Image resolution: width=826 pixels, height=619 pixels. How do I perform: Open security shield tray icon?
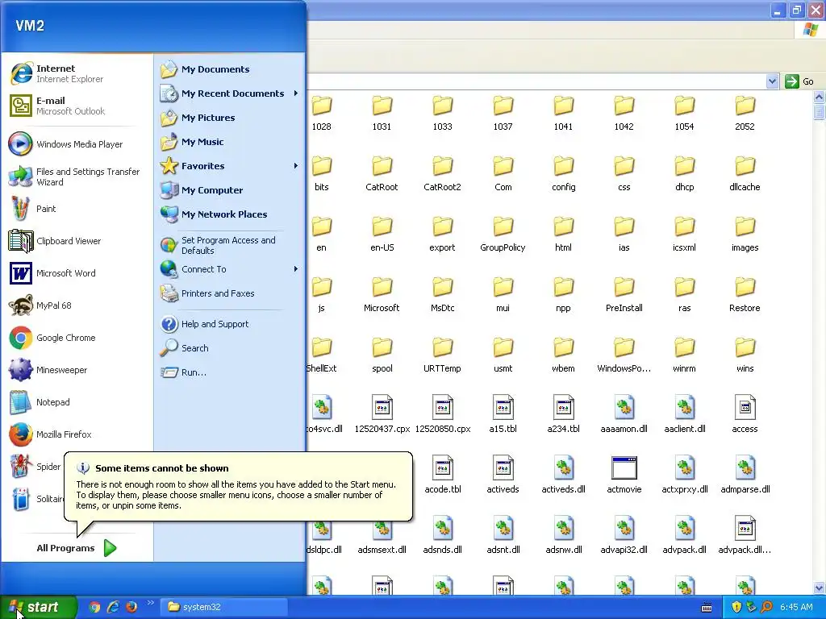(x=736, y=607)
